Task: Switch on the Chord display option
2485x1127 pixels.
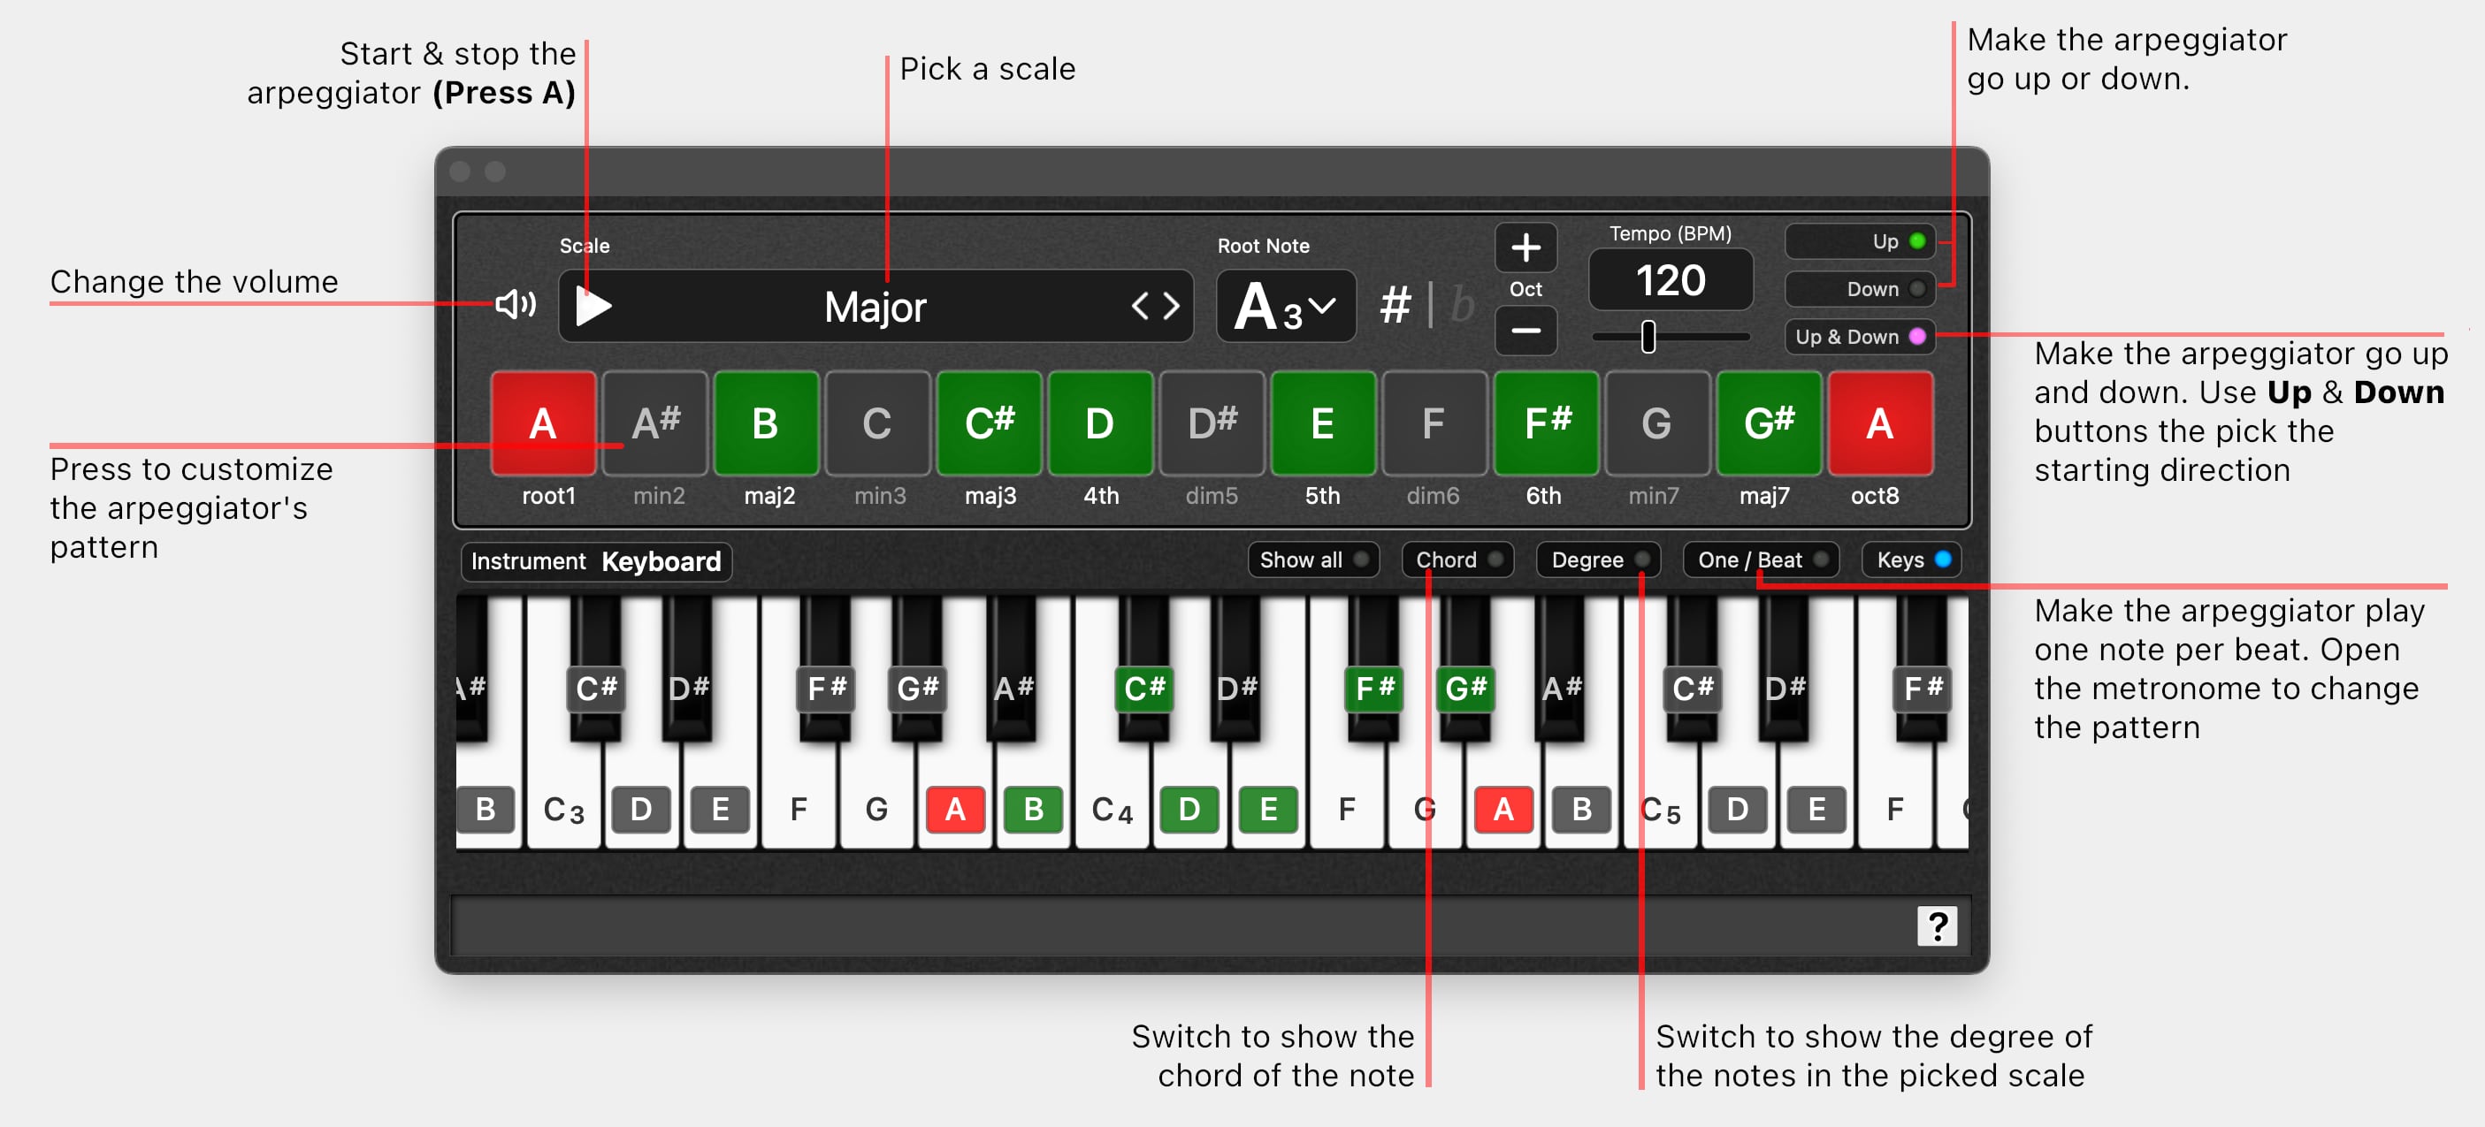Action: [1457, 560]
